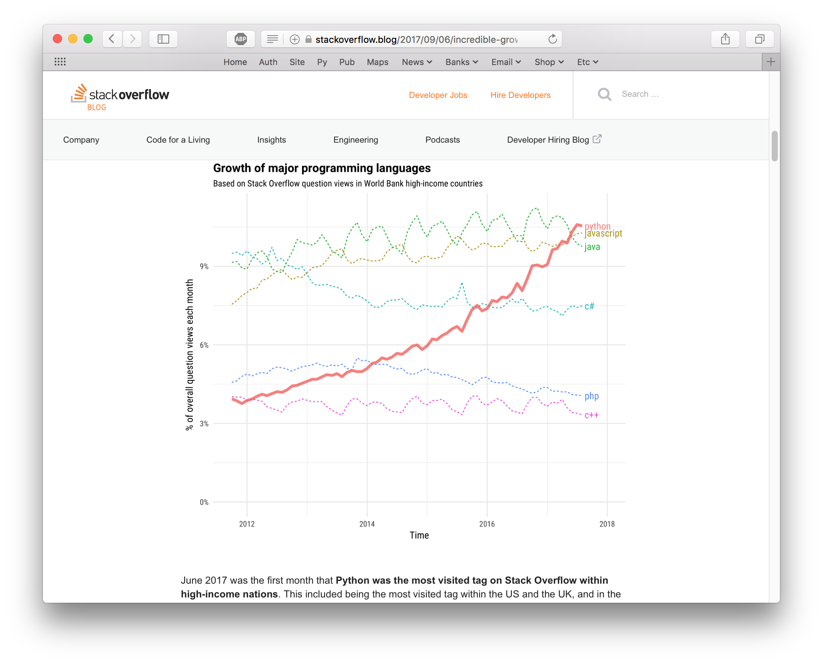Click the Reader view icon
This screenshot has height=664, width=823.
point(272,39)
